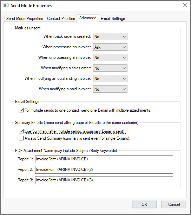Uncheck the Use Summary option

tap(21, 131)
